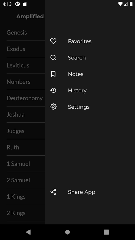This screenshot has width=135, height=240.
Task: Tap the Notes bookmark icon
Action: pos(53,74)
